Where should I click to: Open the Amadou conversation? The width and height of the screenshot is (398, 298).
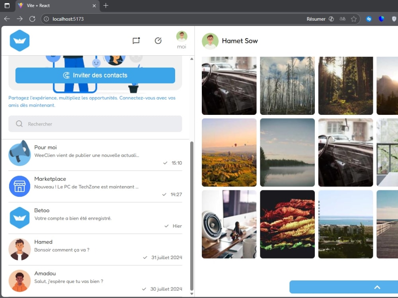pos(95,281)
